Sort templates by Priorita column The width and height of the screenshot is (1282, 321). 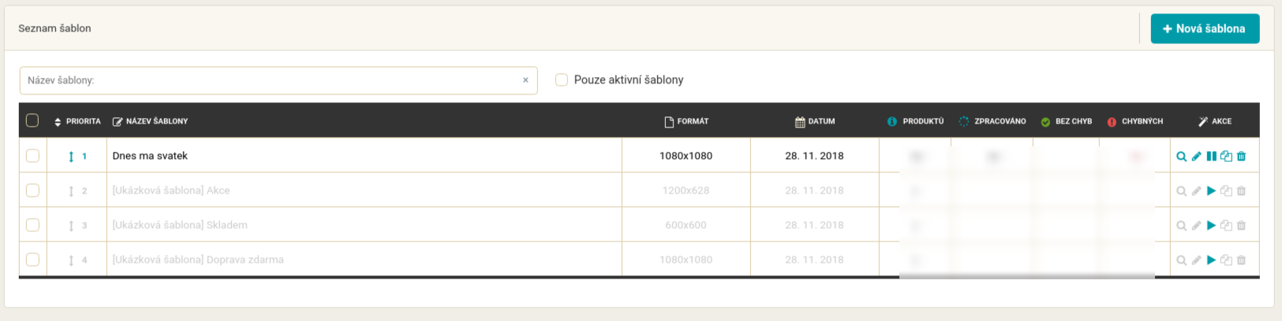pos(77,121)
